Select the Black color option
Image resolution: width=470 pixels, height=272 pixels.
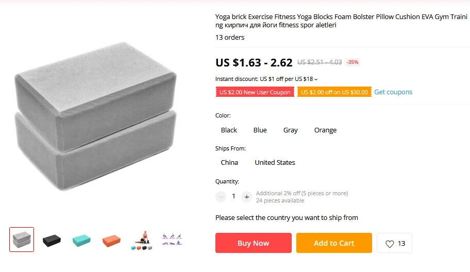[x=229, y=130]
